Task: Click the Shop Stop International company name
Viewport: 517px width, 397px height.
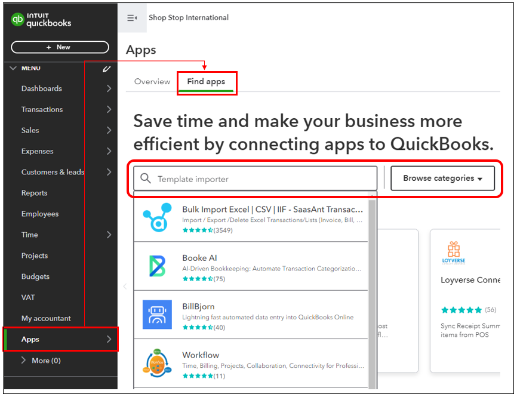Action: pos(189,17)
